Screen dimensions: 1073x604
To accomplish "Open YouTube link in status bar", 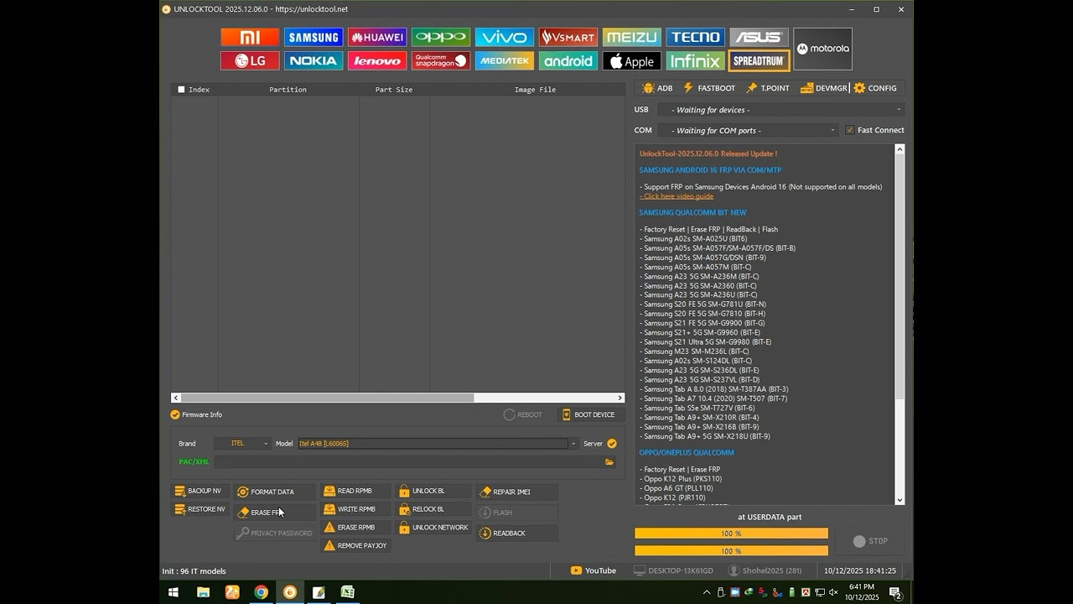I will click(594, 570).
